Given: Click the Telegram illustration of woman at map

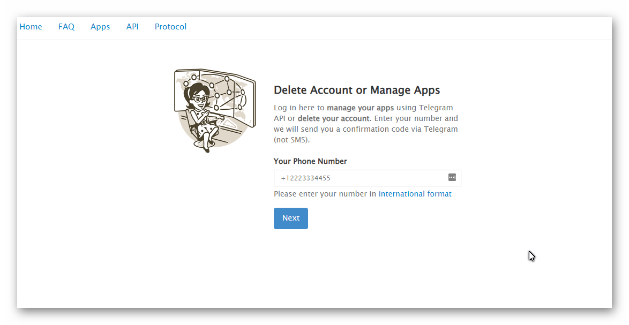Looking at the screenshot, I should [x=215, y=110].
